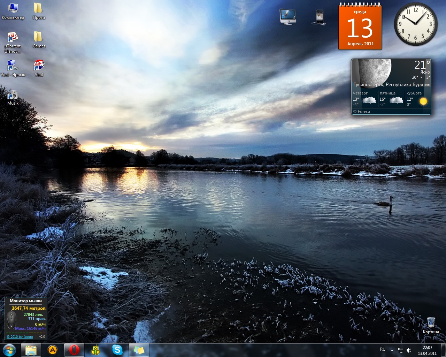Switch input language via RU indicator

[x=383, y=349]
